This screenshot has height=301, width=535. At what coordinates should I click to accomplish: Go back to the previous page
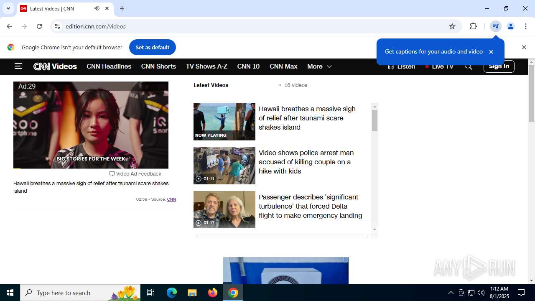pyautogui.click(x=9, y=26)
